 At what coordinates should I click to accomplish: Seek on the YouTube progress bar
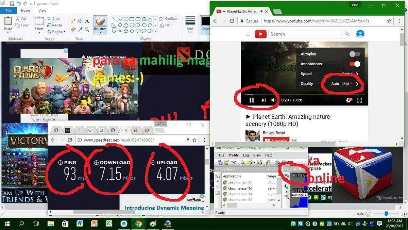pyautogui.click(x=305, y=94)
